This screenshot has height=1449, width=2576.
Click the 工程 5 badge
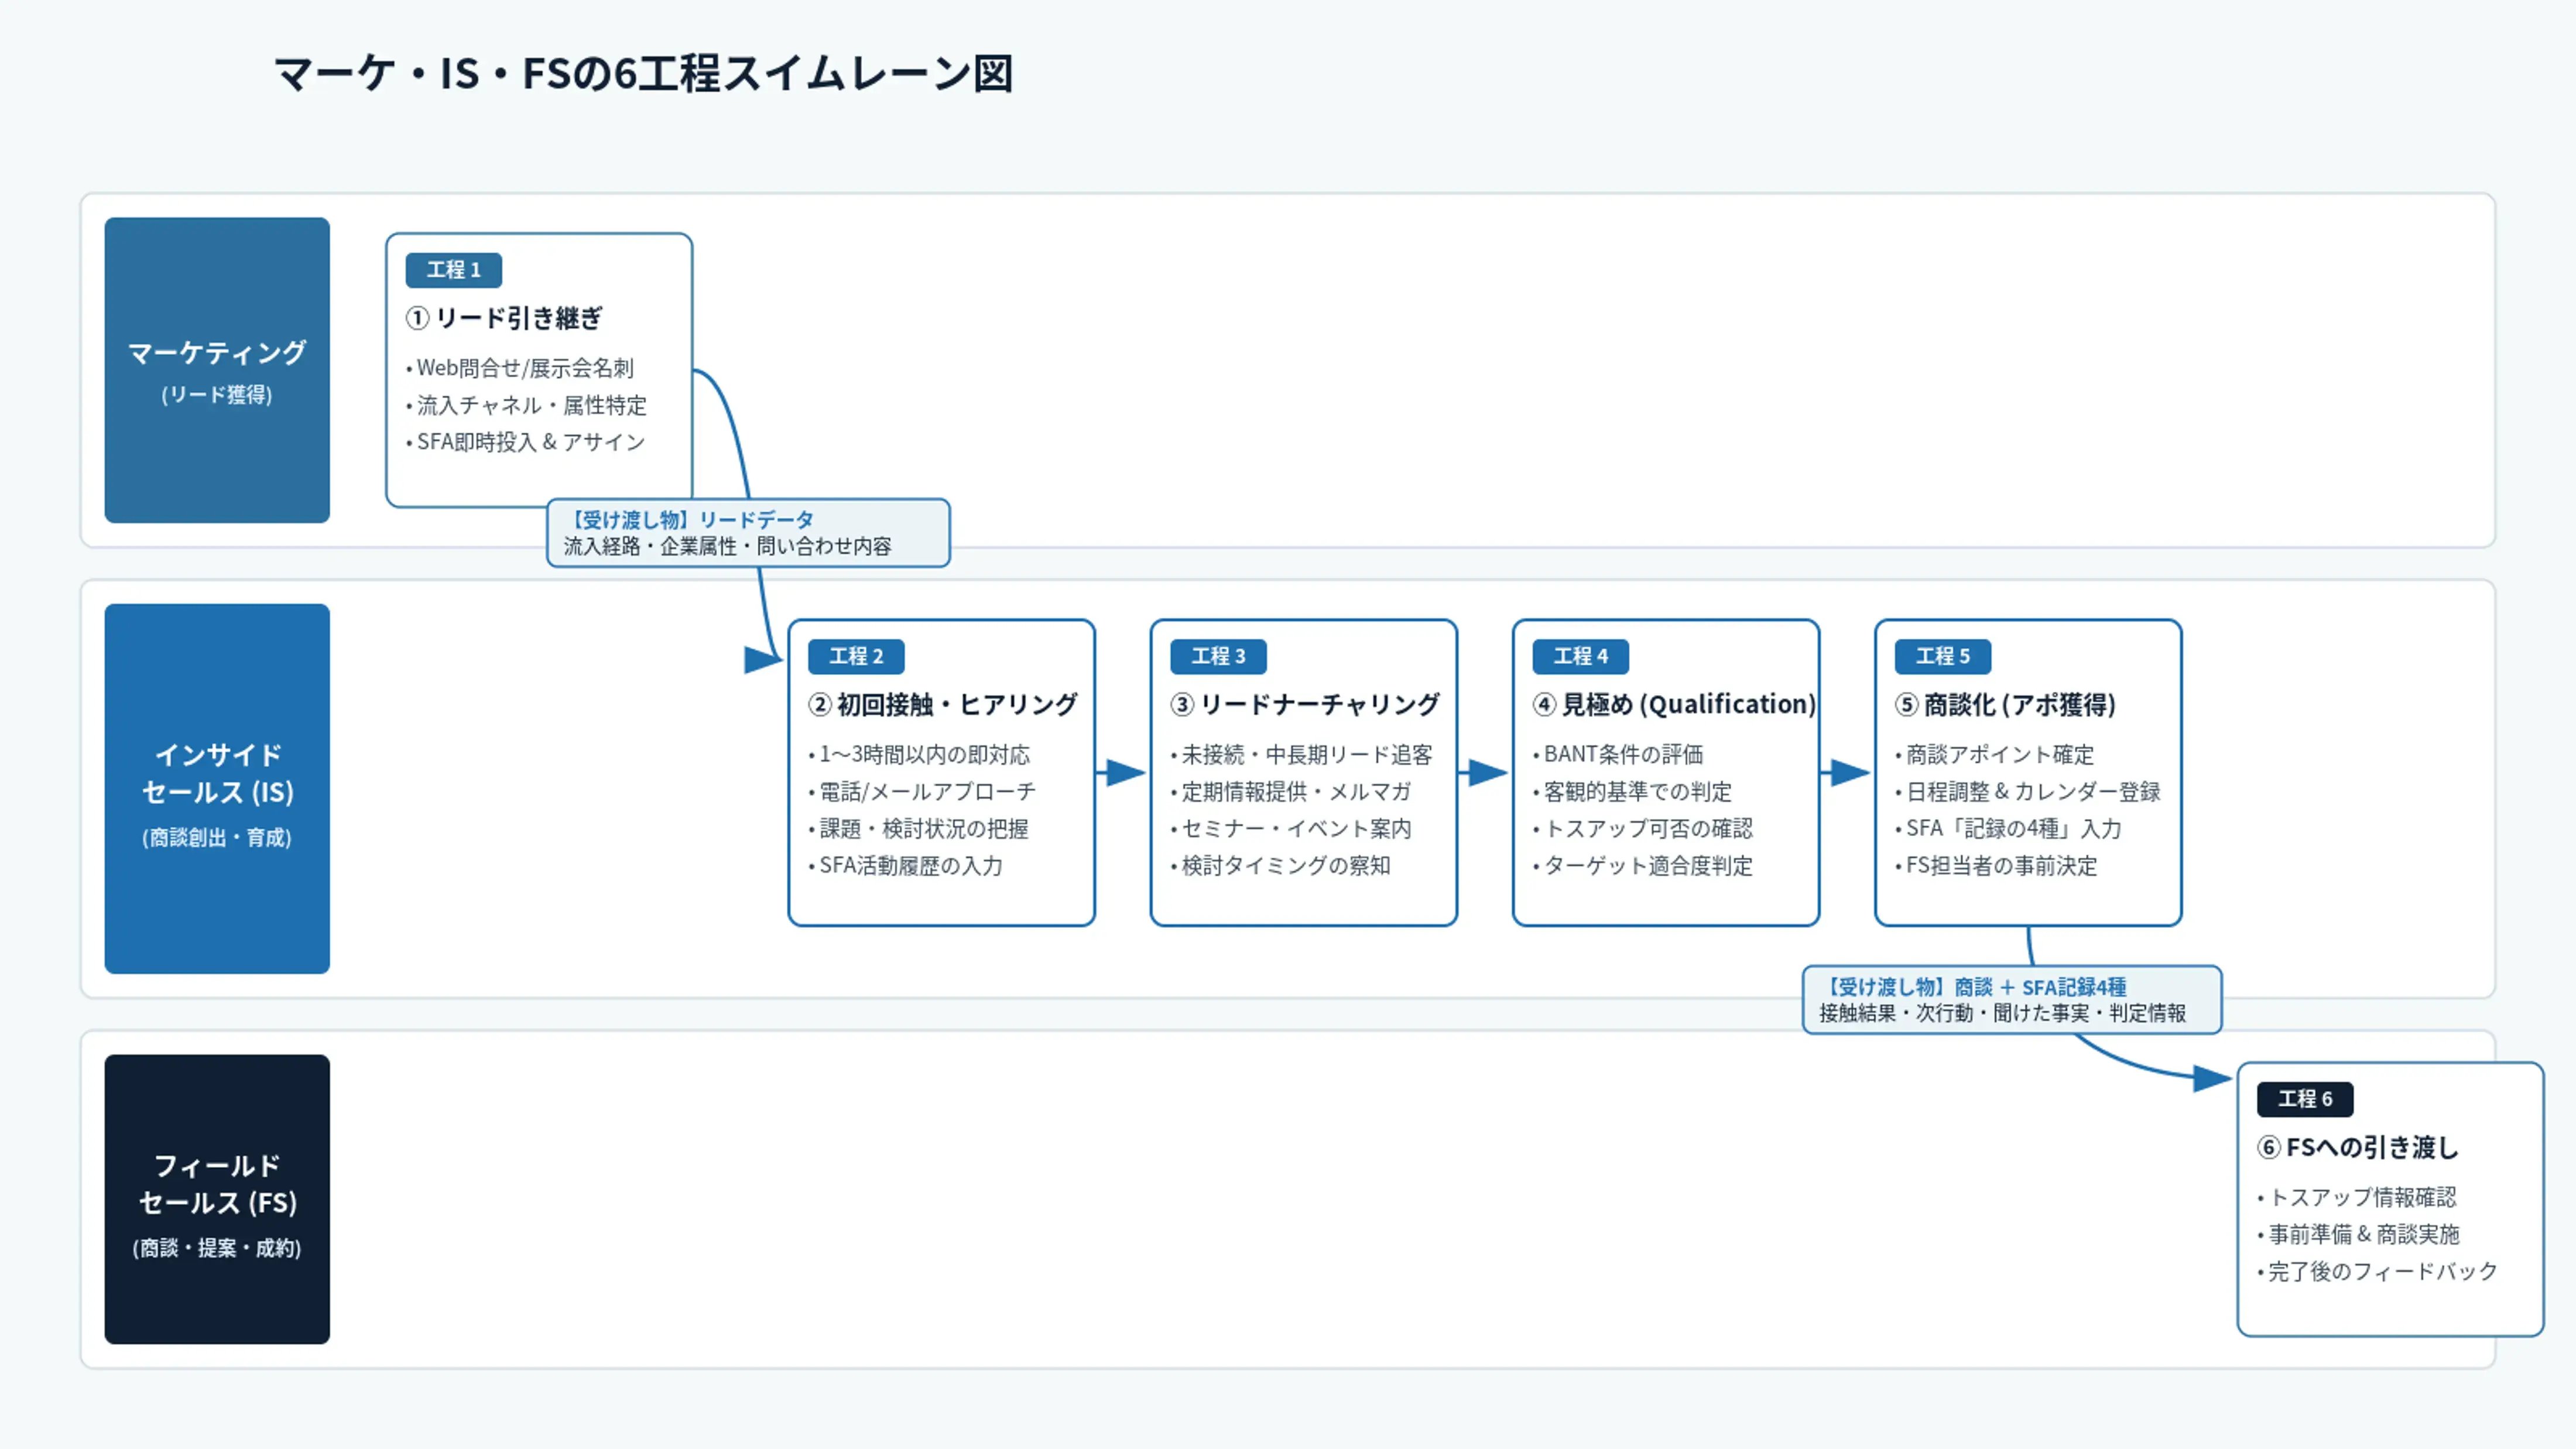(1942, 656)
